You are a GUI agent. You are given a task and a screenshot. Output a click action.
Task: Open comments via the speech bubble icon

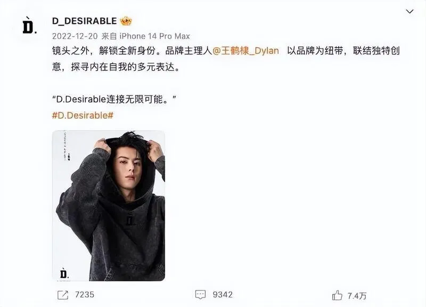point(201,295)
